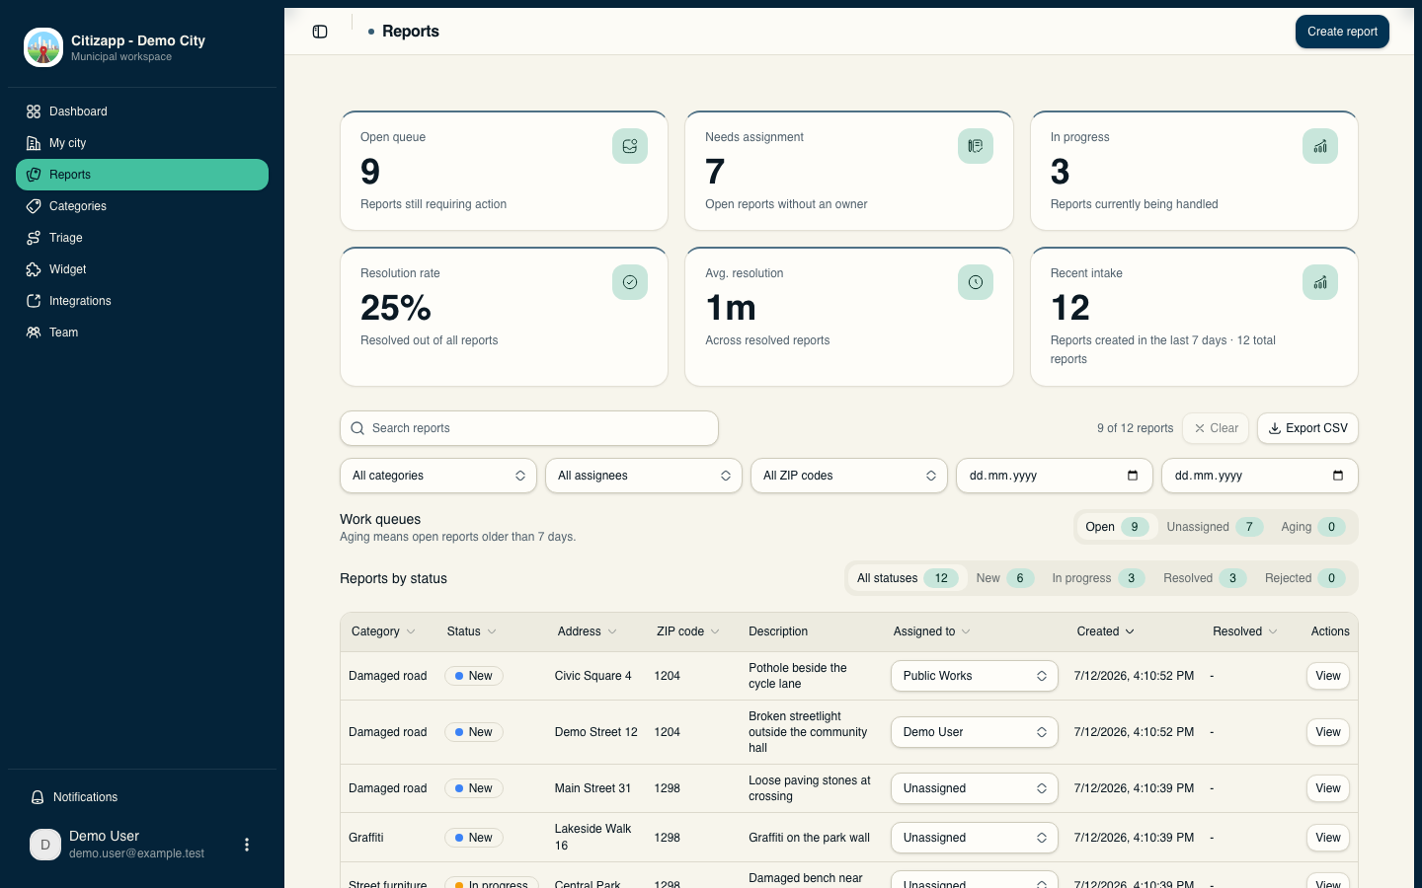Open Widget settings page
Screen dimensions: 1422x888
click(142, 269)
